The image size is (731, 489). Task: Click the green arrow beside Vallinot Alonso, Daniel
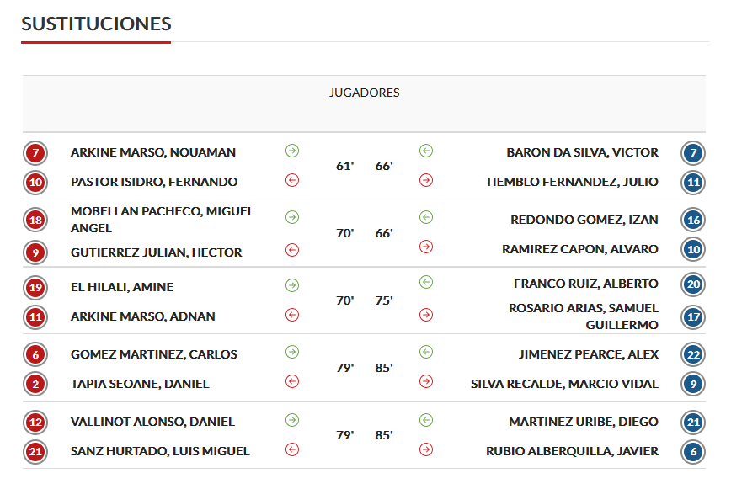(292, 419)
